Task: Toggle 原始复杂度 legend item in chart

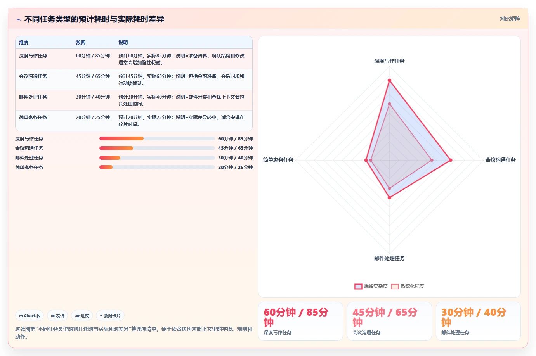Action: pos(371,286)
